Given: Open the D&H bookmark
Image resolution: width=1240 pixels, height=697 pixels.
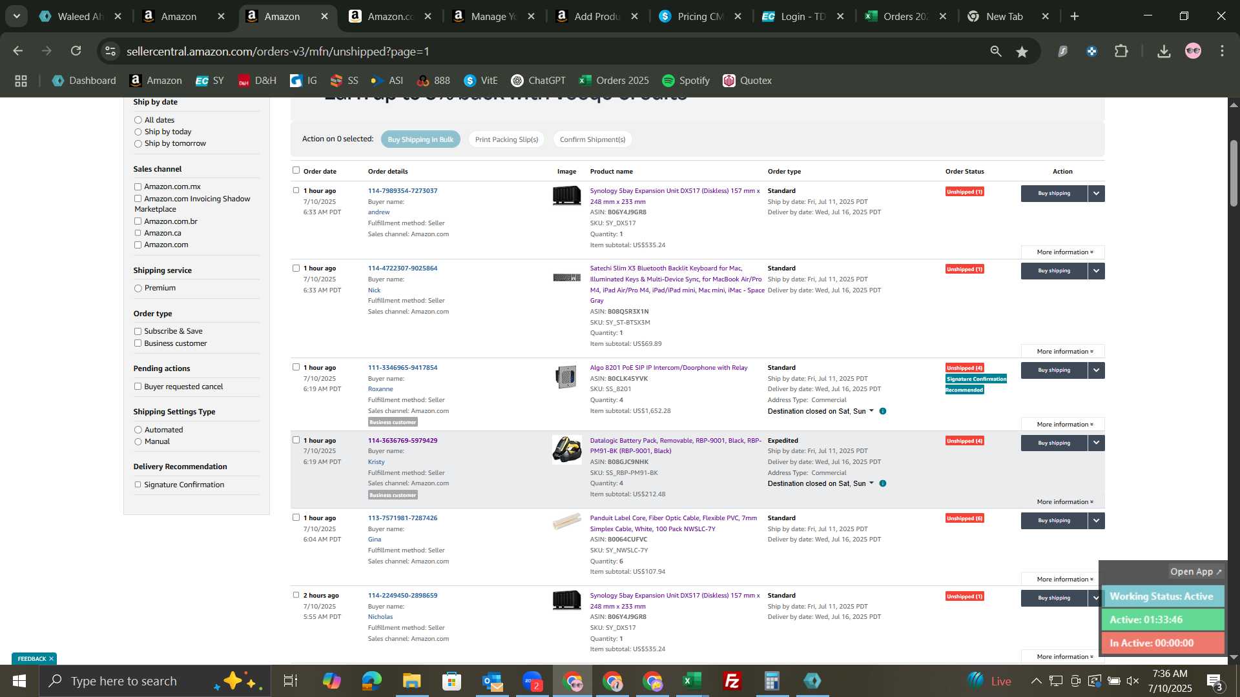Looking at the screenshot, I should pyautogui.click(x=257, y=81).
